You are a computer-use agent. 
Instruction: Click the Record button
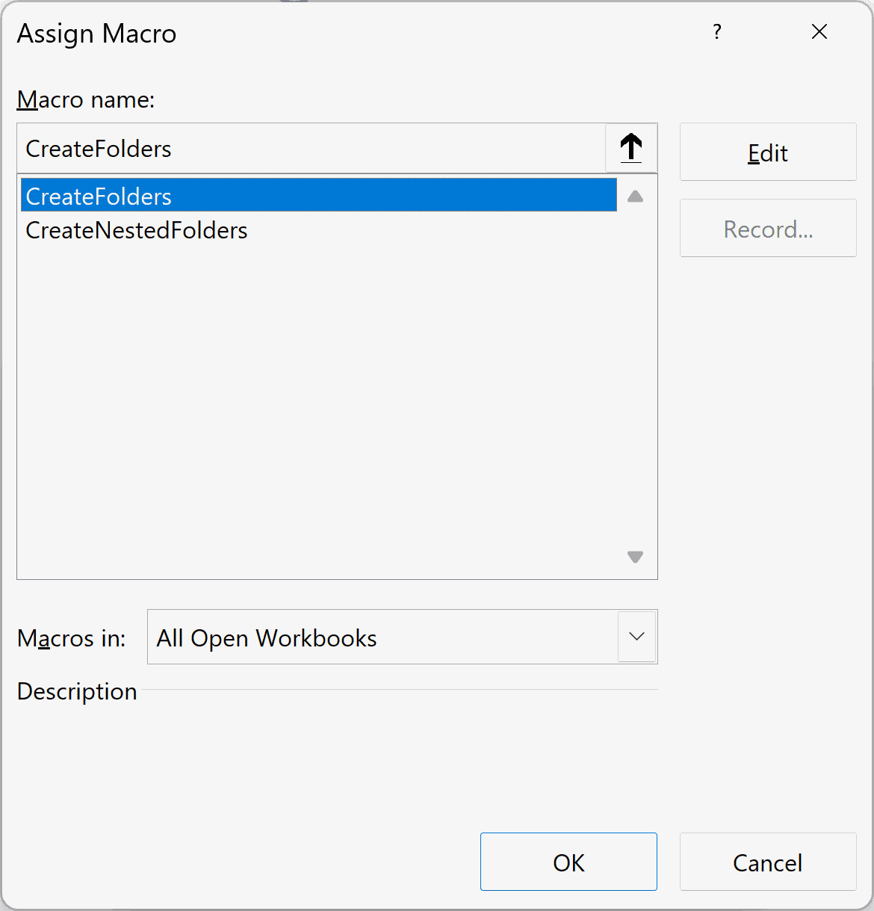[x=768, y=229]
